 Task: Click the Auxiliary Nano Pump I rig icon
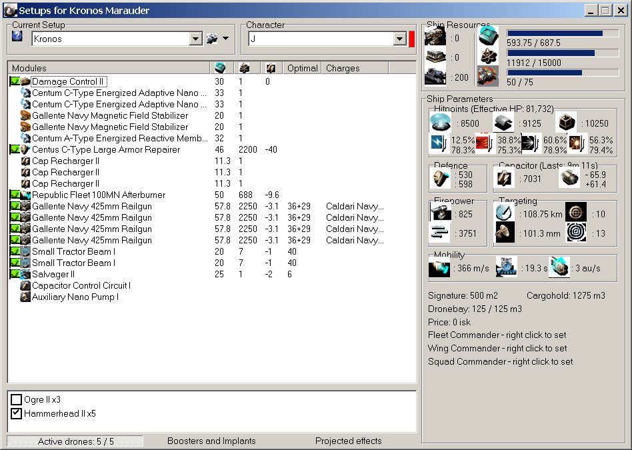(x=25, y=297)
